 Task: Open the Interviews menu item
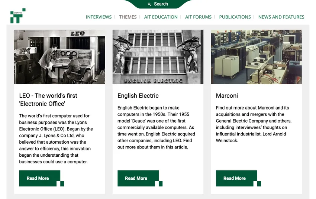pyautogui.click(x=99, y=17)
